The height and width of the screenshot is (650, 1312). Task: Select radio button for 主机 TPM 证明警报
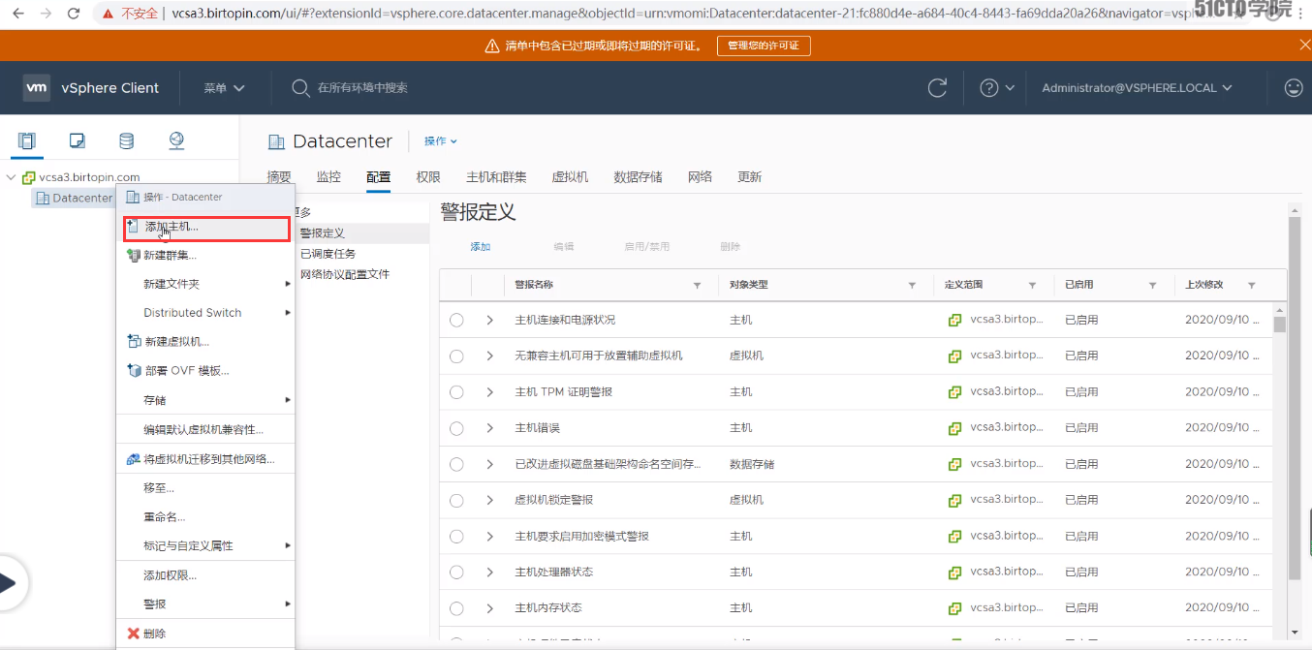[x=456, y=392]
